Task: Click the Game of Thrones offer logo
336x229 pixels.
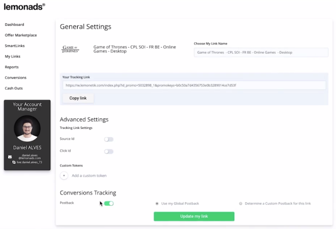Action: [x=71, y=49]
